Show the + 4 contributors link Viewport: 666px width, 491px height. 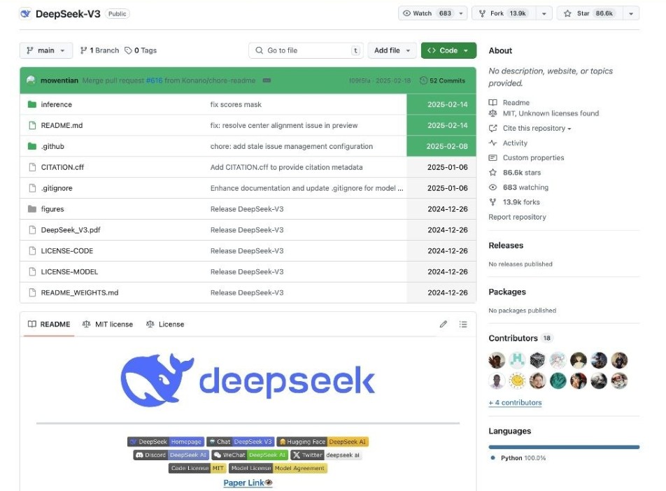click(x=515, y=403)
